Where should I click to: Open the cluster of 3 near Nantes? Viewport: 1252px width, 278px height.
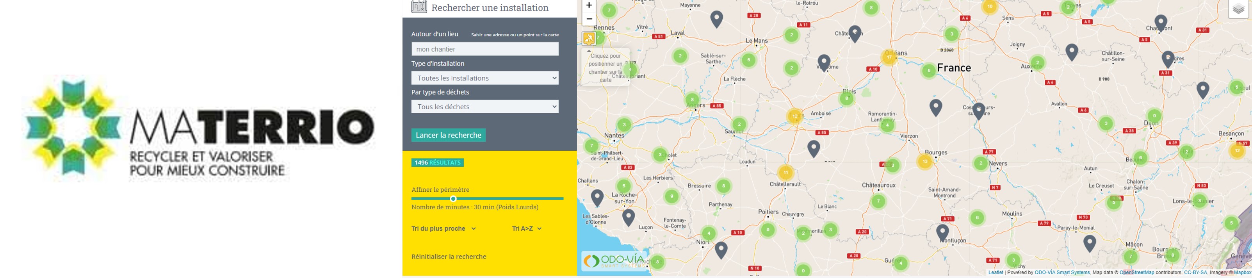click(x=624, y=125)
